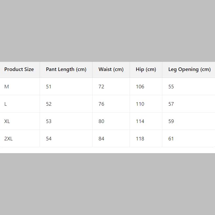Click the XL size row label
Screen dimensions: 215x215
(x=7, y=121)
